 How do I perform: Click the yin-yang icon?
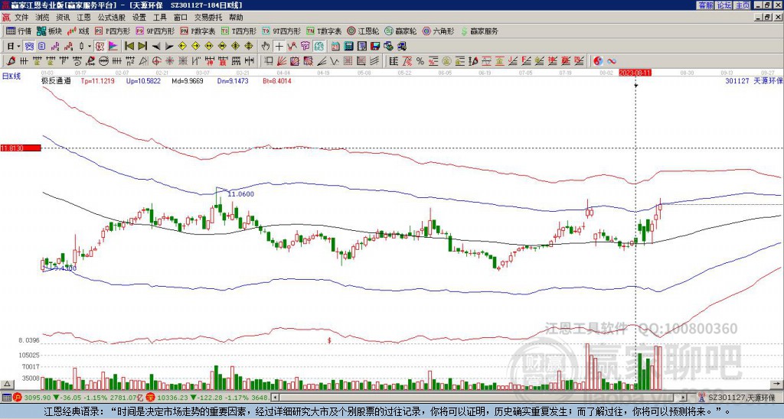pyautogui.click(x=598, y=61)
